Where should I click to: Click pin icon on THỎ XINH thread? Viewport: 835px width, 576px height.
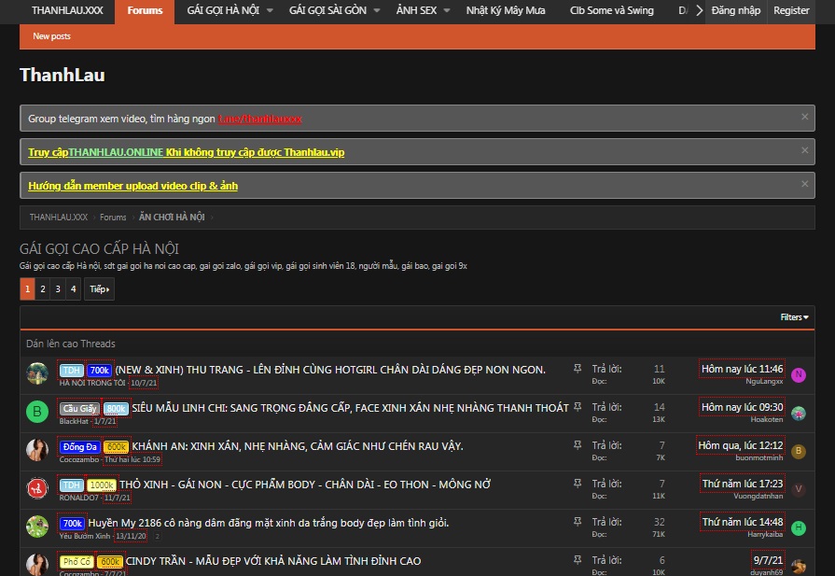578,484
